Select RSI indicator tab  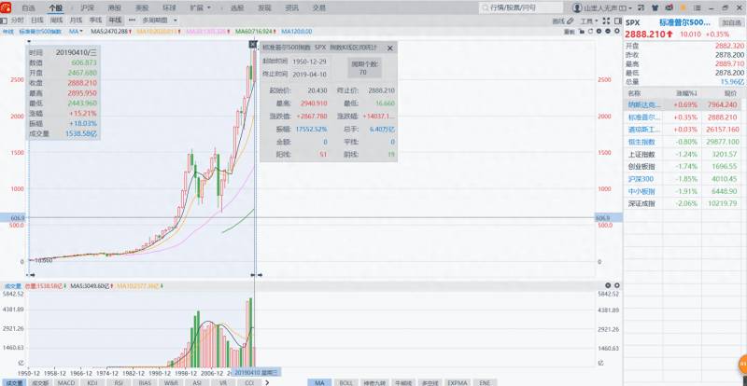(x=119, y=382)
